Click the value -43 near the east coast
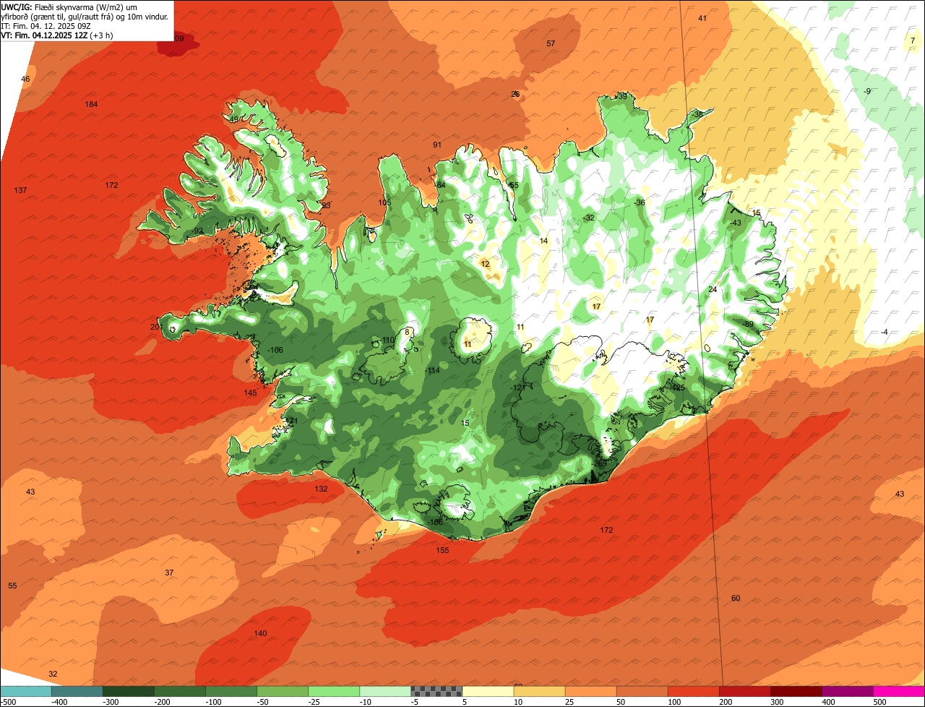The height and width of the screenshot is (707, 925). (735, 223)
